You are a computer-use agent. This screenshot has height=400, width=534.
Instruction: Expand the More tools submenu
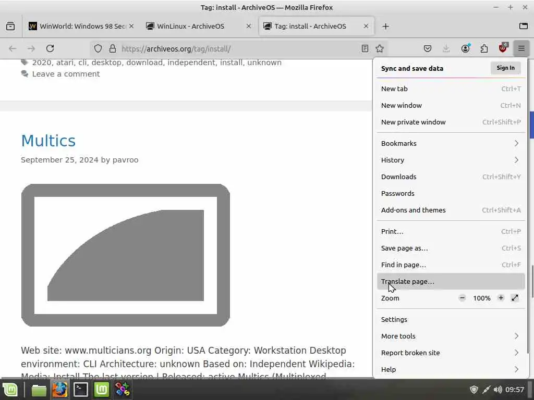tap(451, 336)
